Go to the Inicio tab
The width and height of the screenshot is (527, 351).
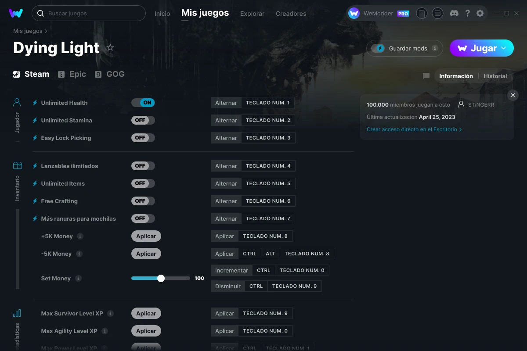[162, 14]
